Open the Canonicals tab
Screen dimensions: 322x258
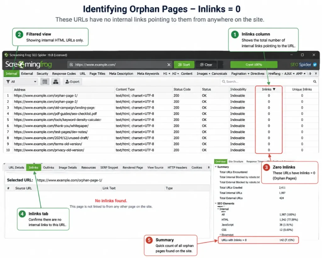(x=219, y=74)
